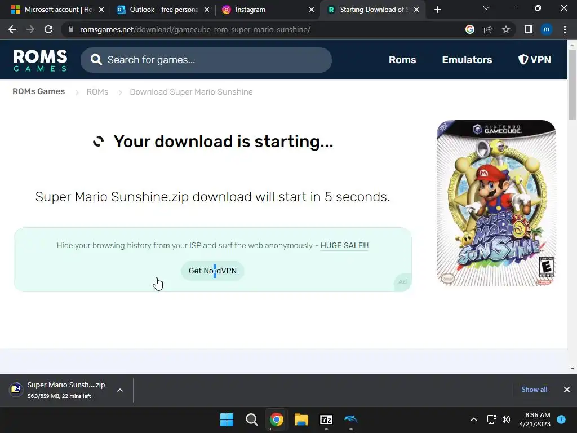The width and height of the screenshot is (577, 433).
Task: Open Windows taskbar search
Action: (x=252, y=419)
